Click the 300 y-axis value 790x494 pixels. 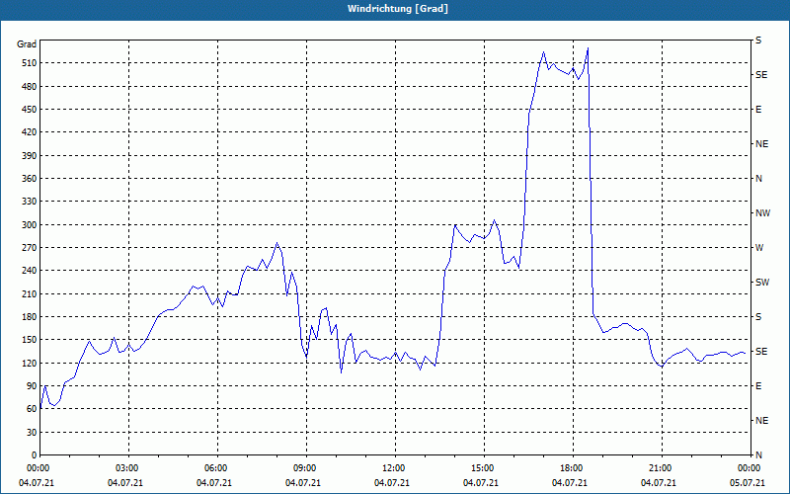[30, 225]
